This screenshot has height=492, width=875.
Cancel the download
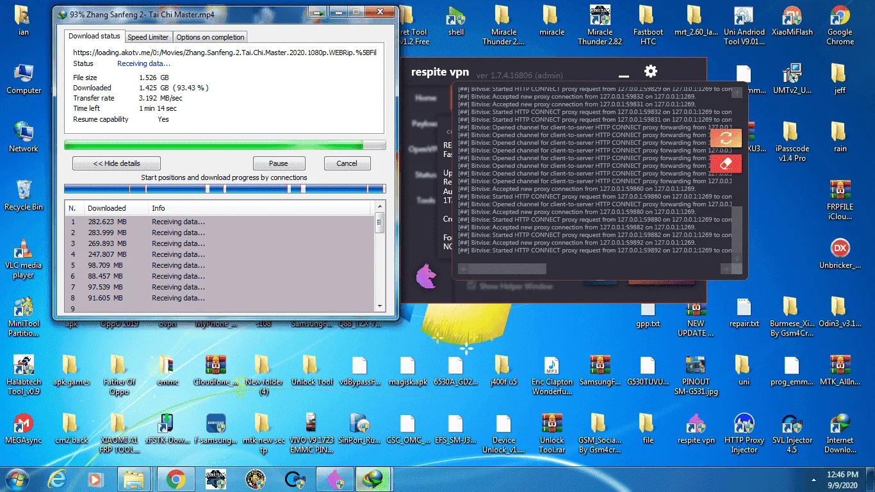347,163
